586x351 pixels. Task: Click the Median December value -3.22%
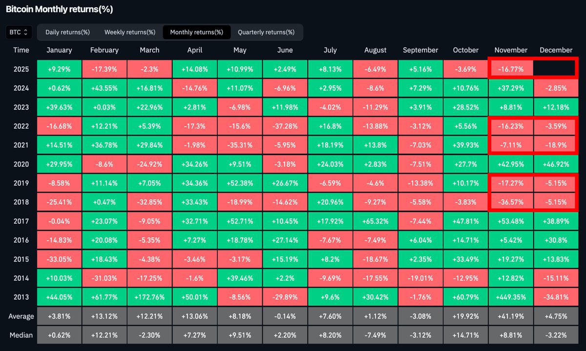[x=556, y=335]
